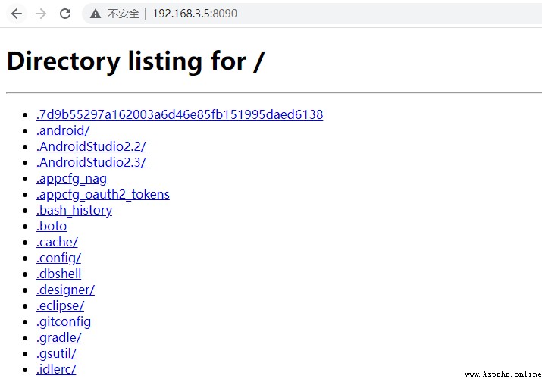Screen dimensions: 542x379
Task: Browse into the .config/ directory
Action: (x=59, y=258)
